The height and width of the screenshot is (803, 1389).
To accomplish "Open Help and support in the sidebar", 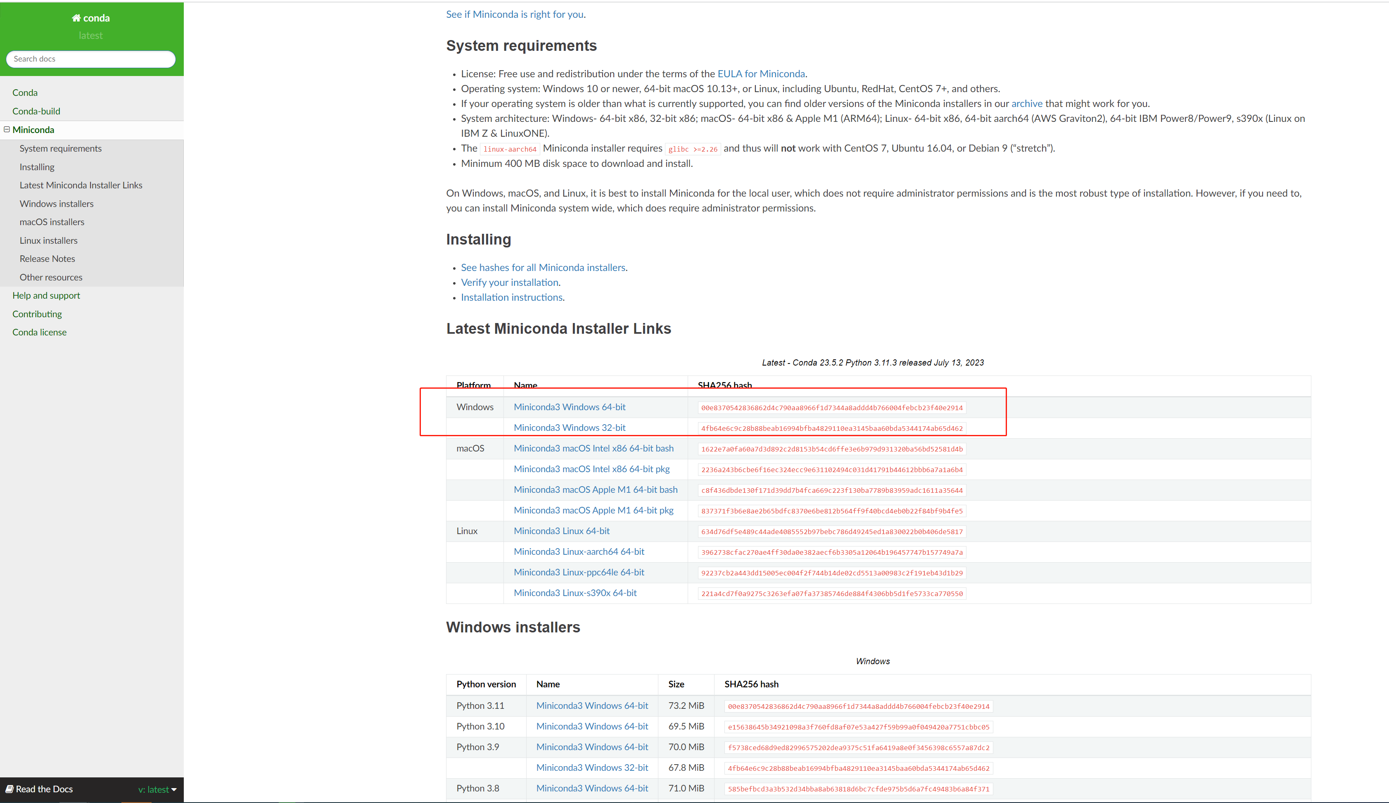I will [46, 295].
